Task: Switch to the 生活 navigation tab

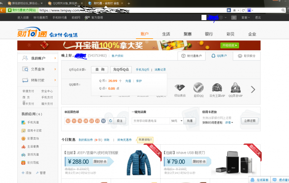Action: [x=166, y=34]
